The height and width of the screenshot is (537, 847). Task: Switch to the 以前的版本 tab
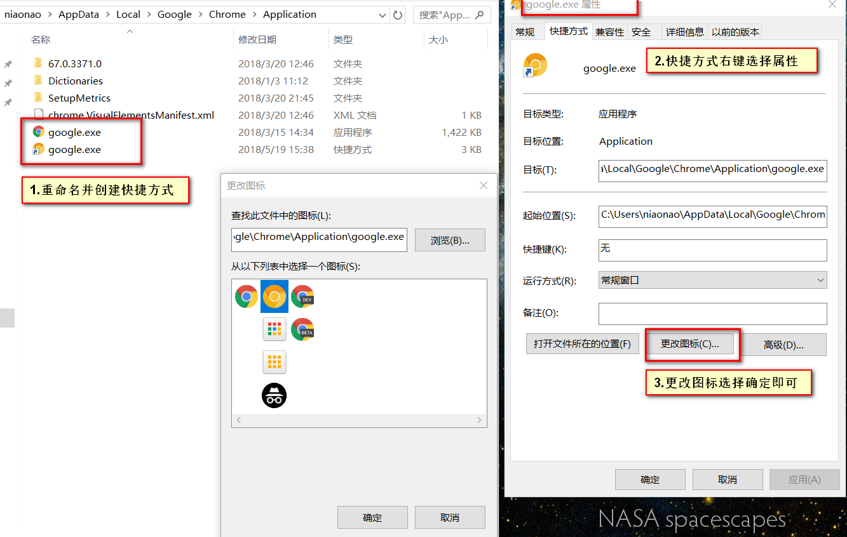(x=735, y=32)
